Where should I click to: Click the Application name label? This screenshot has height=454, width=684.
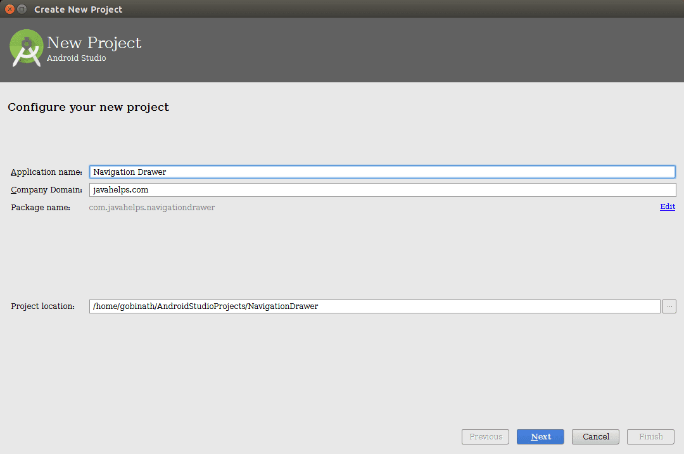[47, 172]
